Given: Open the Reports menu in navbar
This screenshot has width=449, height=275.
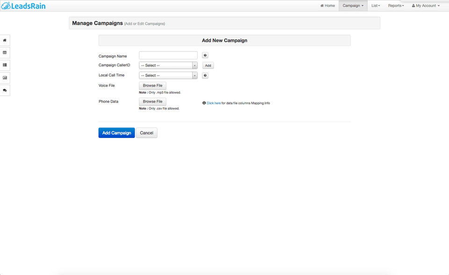Looking at the screenshot, I should [x=396, y=6].
